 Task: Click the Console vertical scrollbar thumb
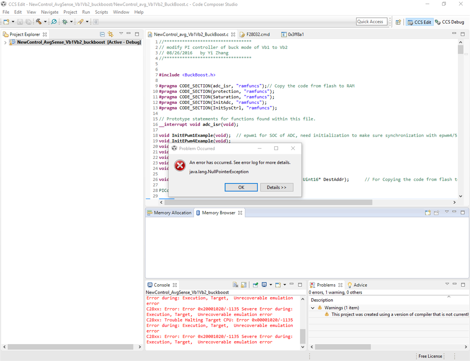coord(303,336)
